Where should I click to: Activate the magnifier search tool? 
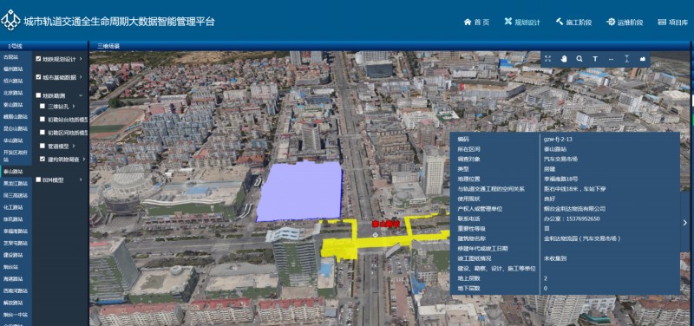pos(579,59)
